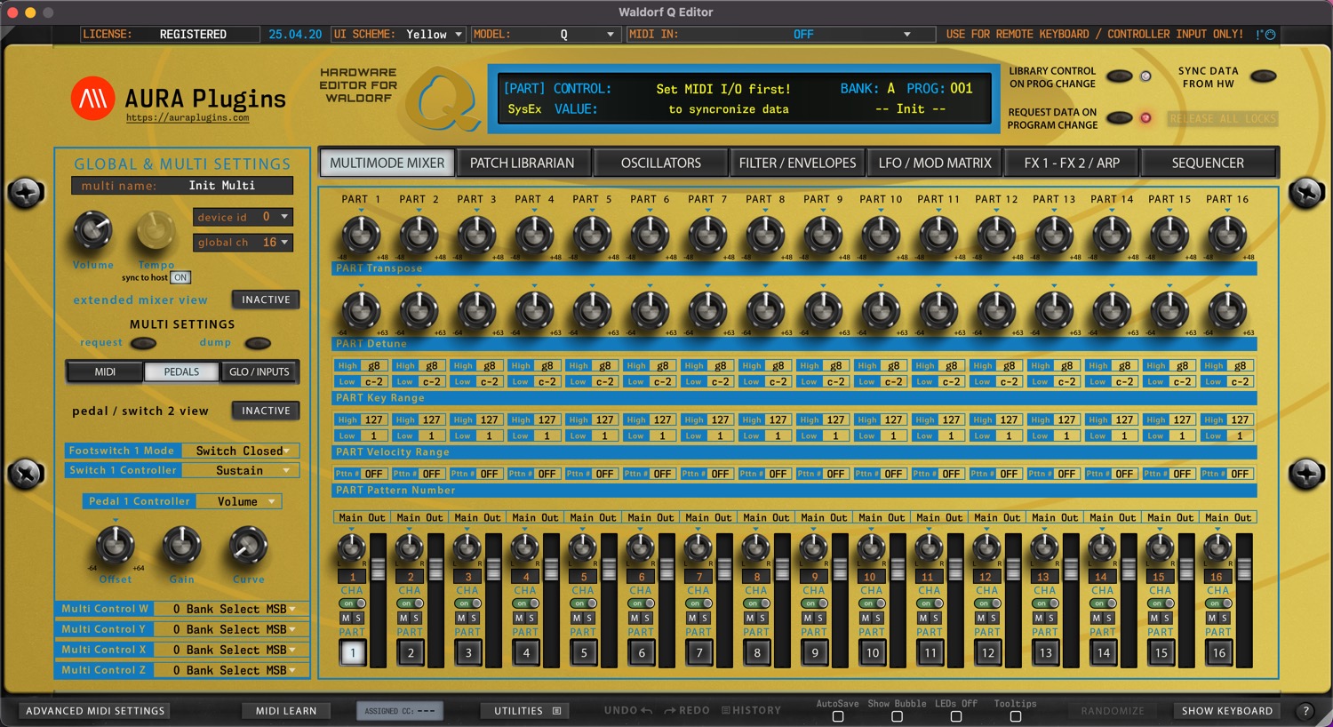Open Switch 1 Controller dropdown
The width and height of the screenshot is (1333, 727).
click(x=181, y=470)
